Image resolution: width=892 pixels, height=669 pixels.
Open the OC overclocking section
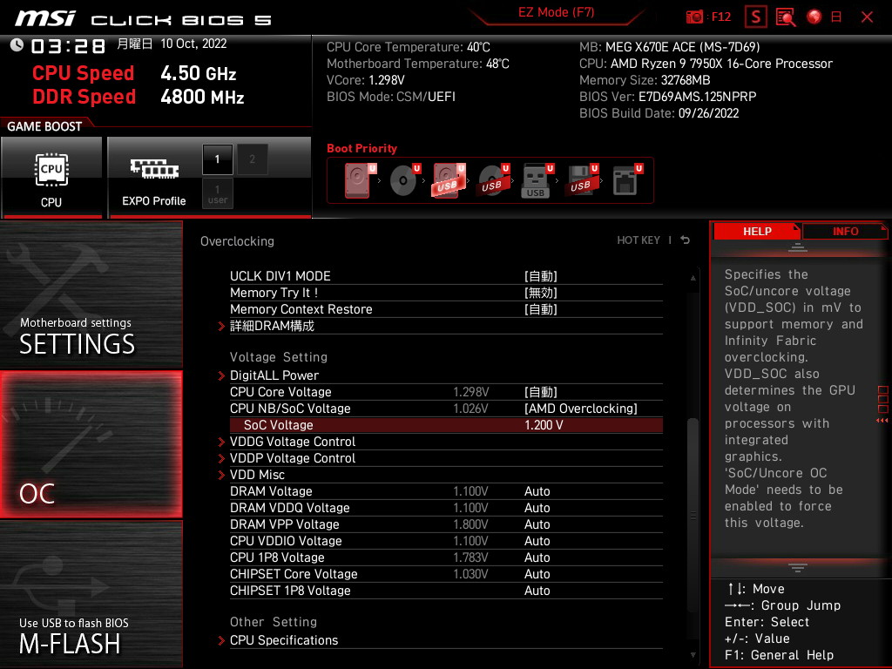pos(91,444)
